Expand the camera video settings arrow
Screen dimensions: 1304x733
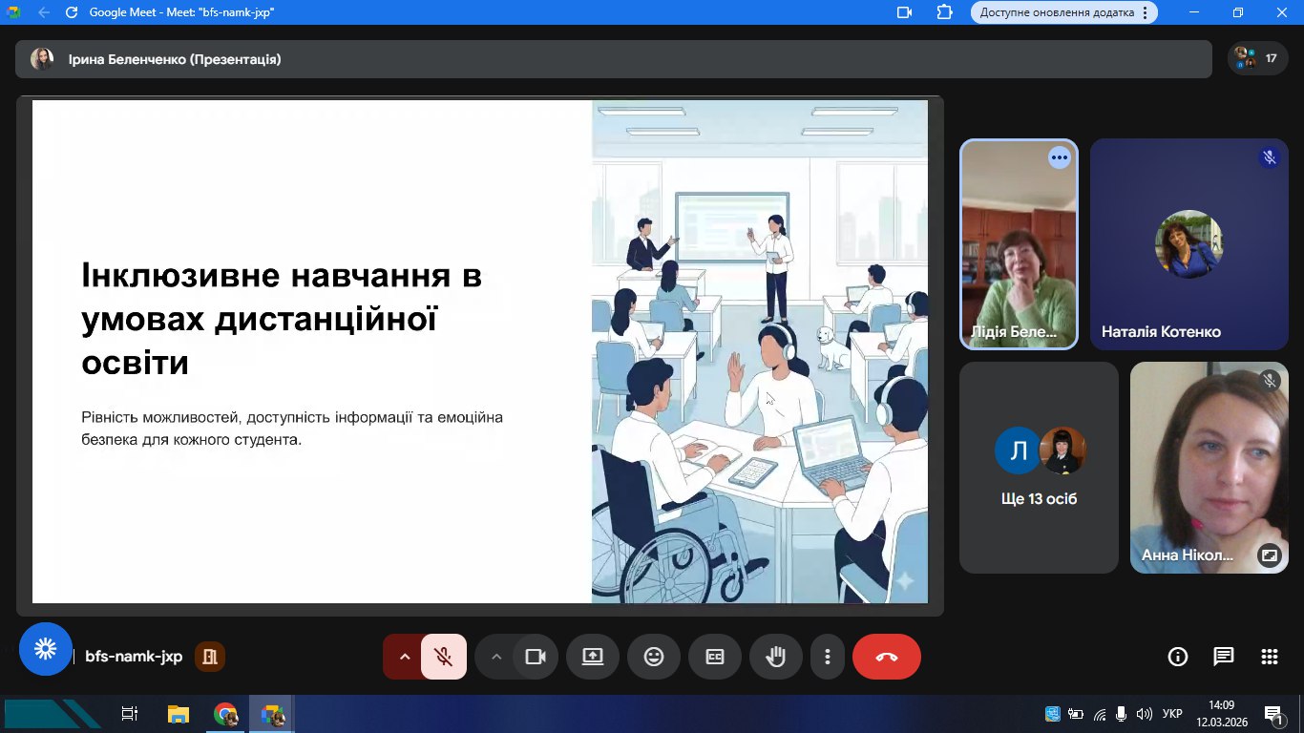tap(495, 657)
